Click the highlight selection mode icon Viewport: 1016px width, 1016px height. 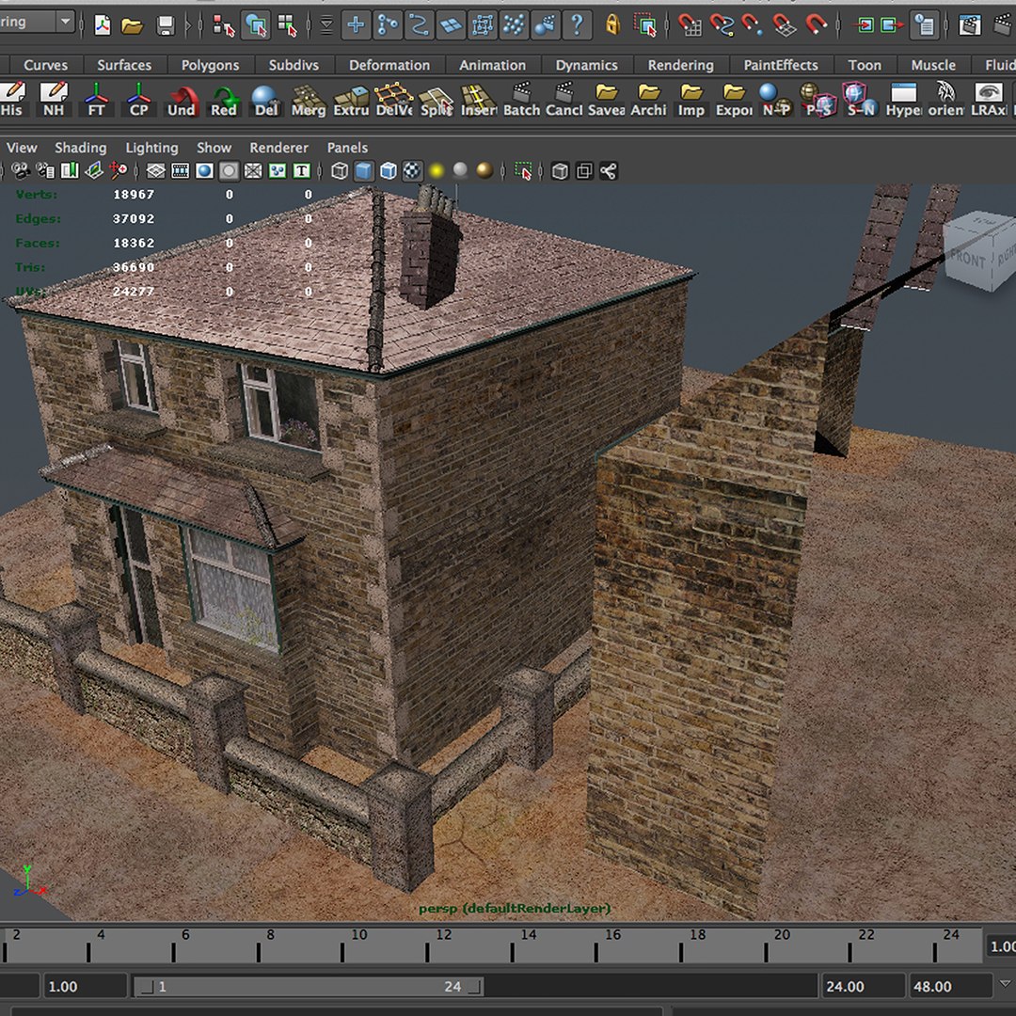645,25
